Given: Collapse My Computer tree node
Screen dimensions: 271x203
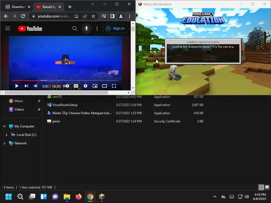Looking at the screenshot, I should pos(4,126).
